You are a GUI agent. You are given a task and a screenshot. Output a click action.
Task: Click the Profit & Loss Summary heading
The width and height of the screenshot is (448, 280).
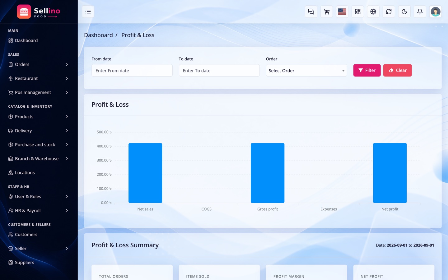point(125,245)
